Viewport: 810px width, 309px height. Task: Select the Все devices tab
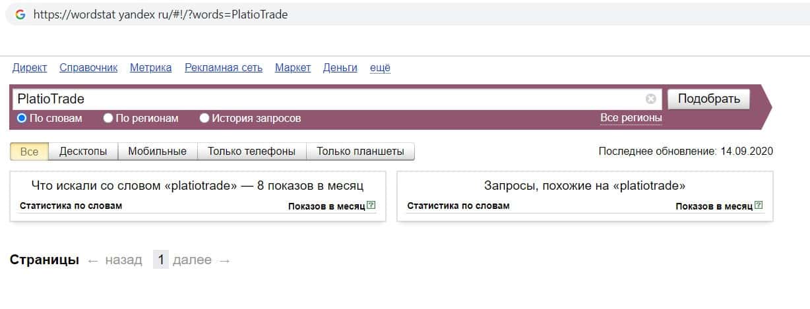click(29, 152)
